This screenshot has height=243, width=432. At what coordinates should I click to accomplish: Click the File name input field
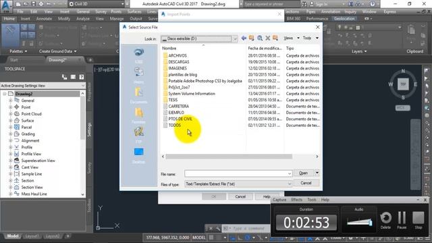click(x=238, y=173)
